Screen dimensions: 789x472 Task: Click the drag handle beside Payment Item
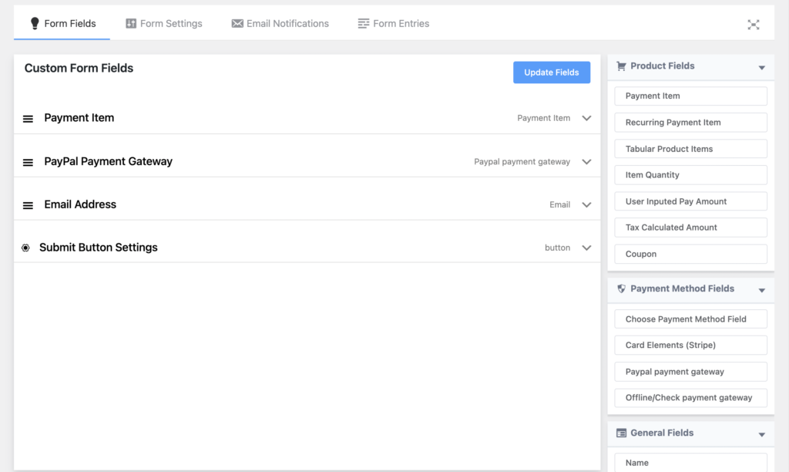click(28, 117)
